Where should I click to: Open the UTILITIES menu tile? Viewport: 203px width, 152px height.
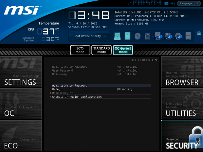click(182, 104)
